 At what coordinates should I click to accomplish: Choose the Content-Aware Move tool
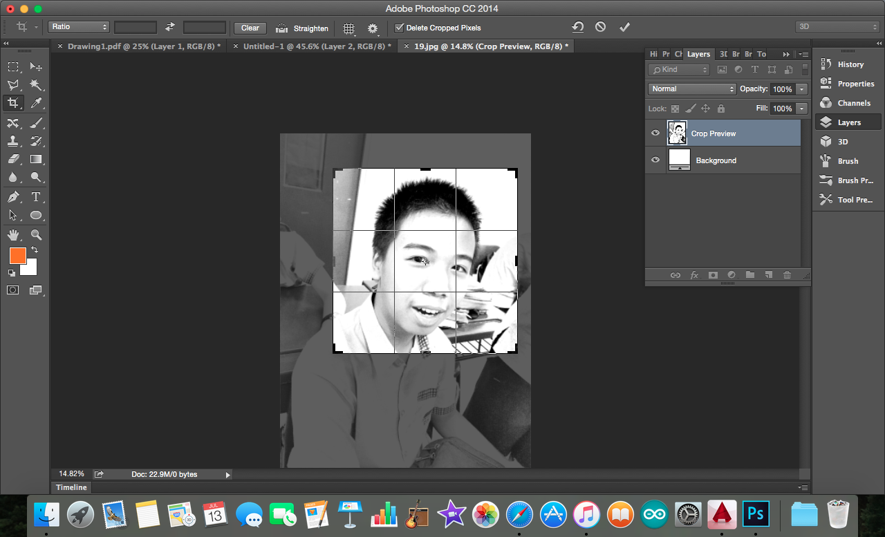point(13,122)
